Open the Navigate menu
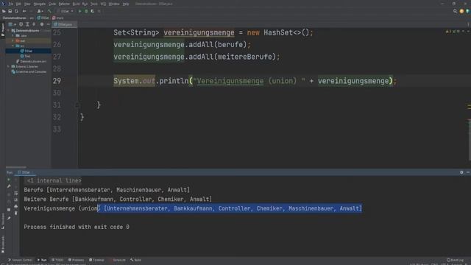 [x=39, y=4]
